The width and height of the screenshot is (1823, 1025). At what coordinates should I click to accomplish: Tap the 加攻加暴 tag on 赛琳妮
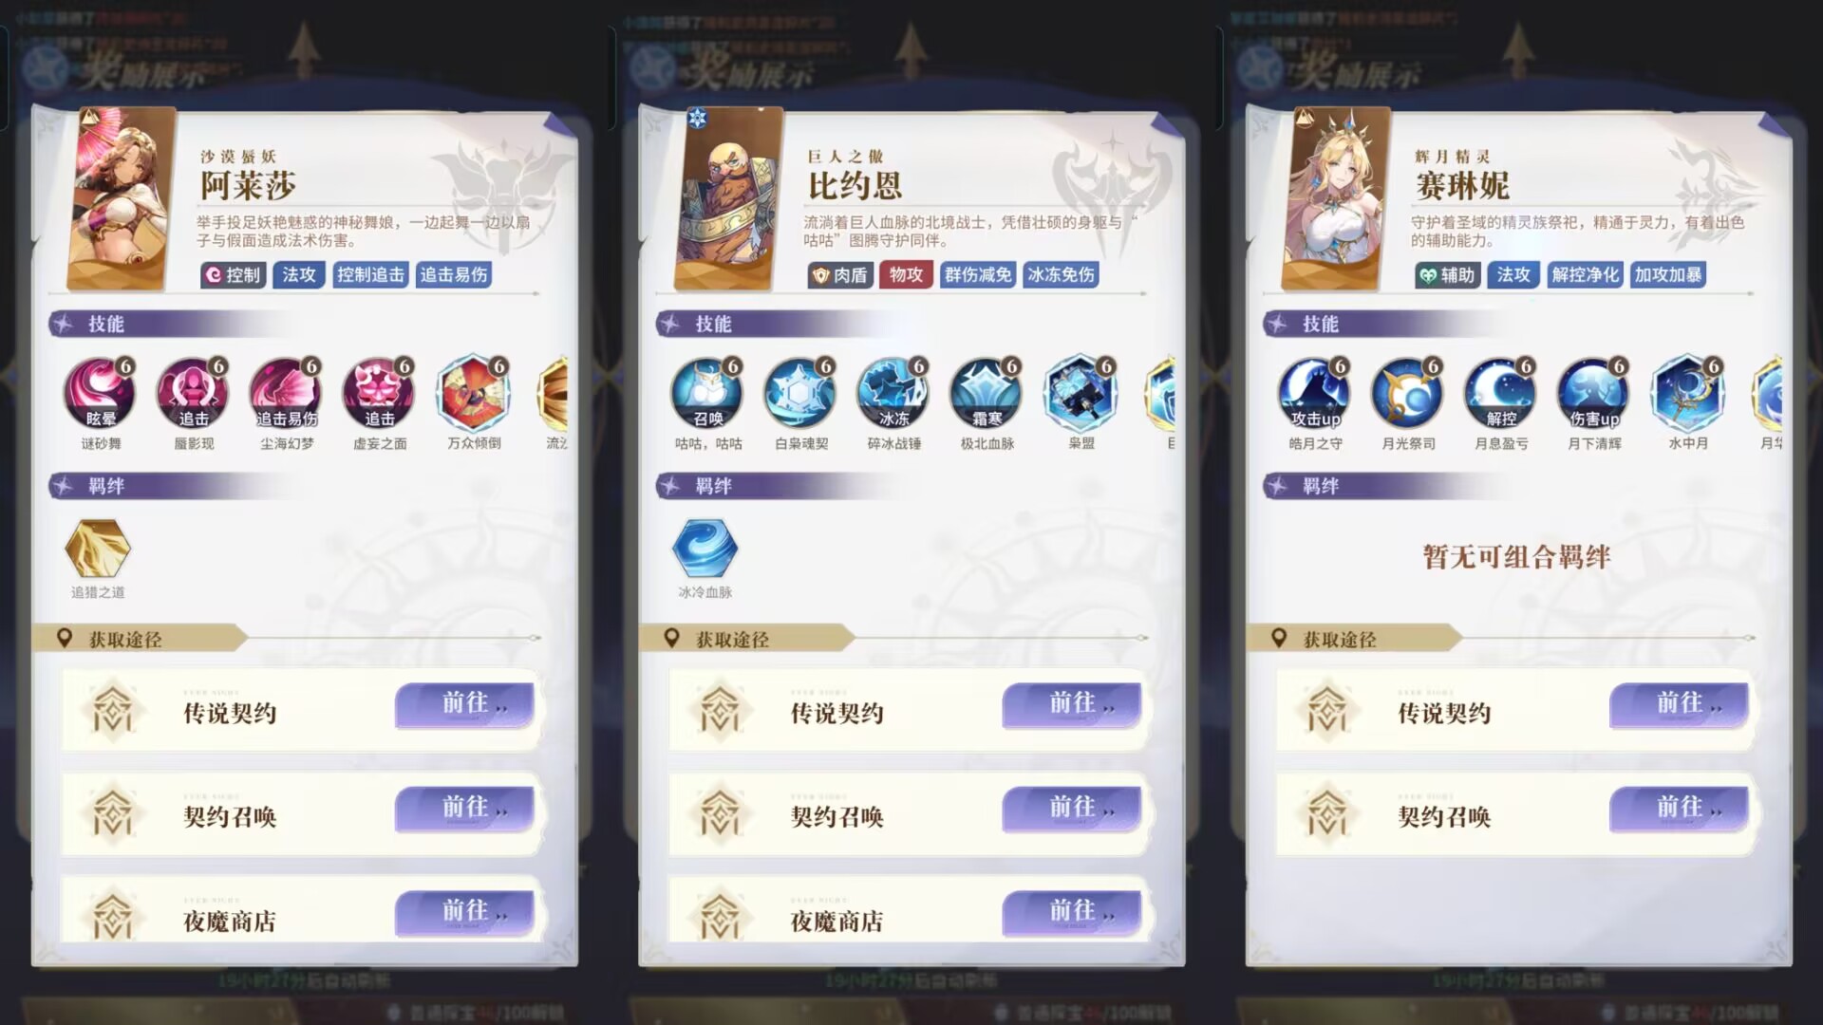click(1668, 275)
